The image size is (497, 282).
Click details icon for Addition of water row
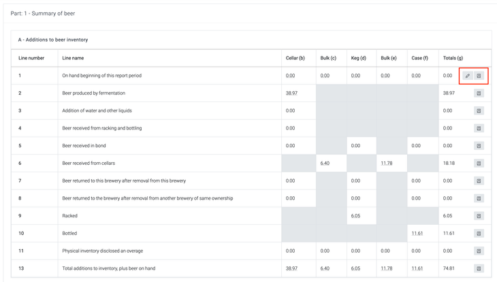pos(479,110)
